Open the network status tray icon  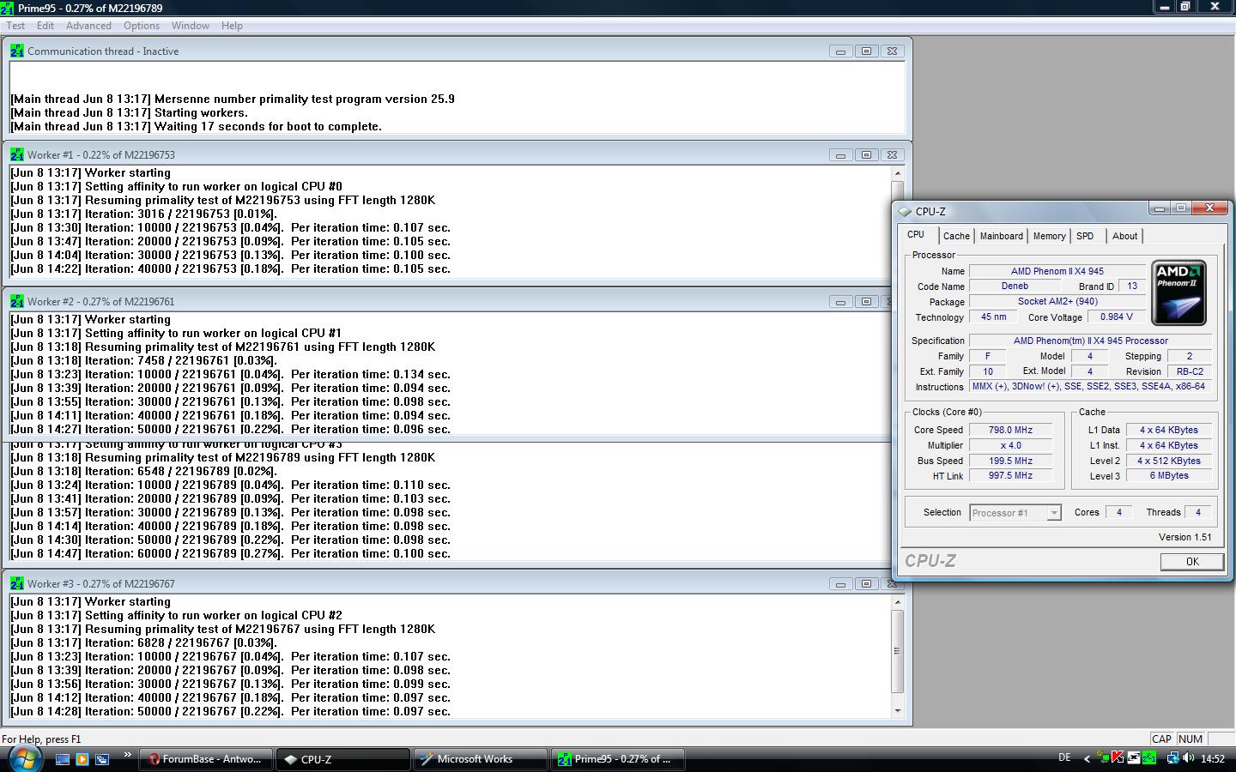coord(1172,758)
